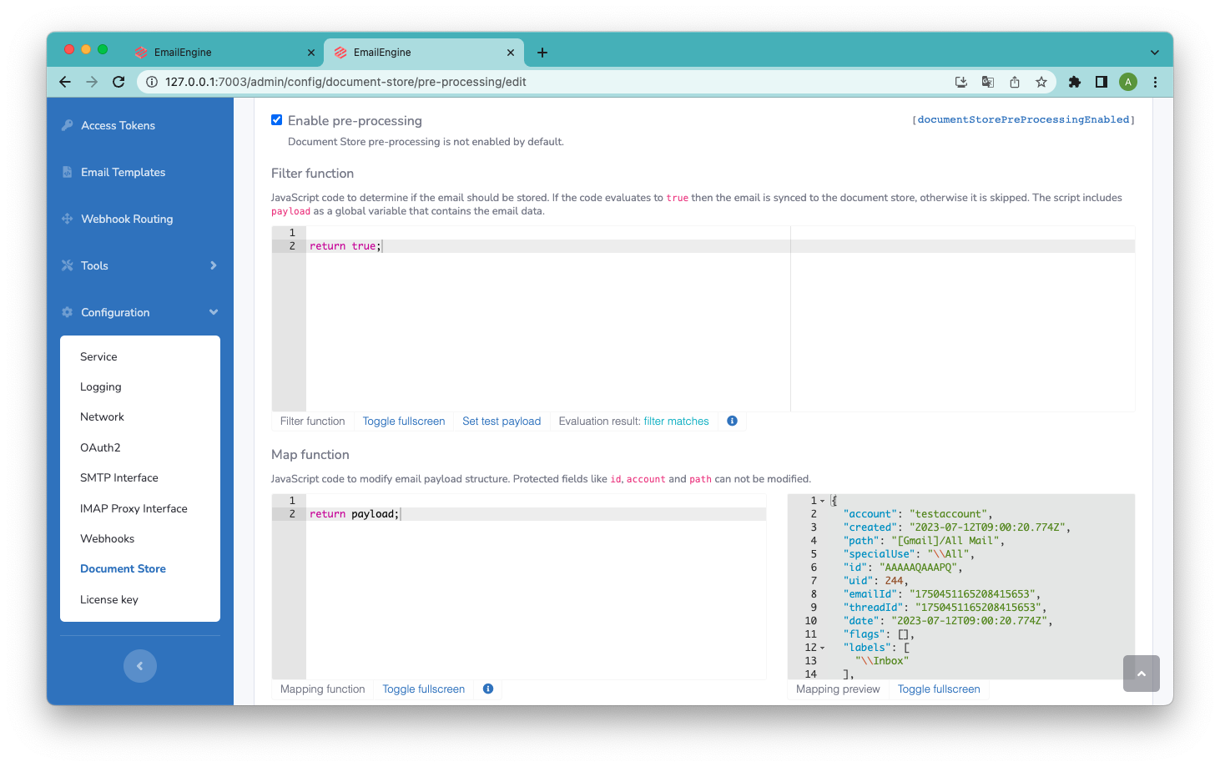Go to Email Templates page
This screenshot has width=1220, height=767.
pos(123,172)
